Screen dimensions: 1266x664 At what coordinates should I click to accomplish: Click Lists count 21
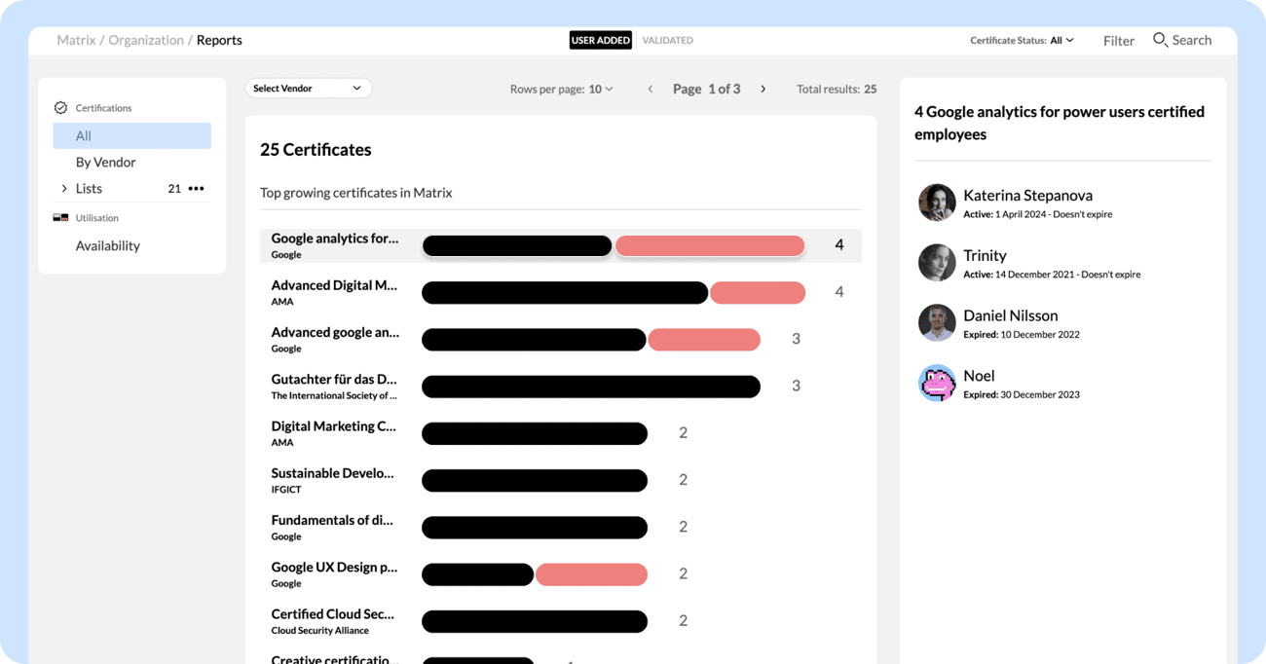174,189
